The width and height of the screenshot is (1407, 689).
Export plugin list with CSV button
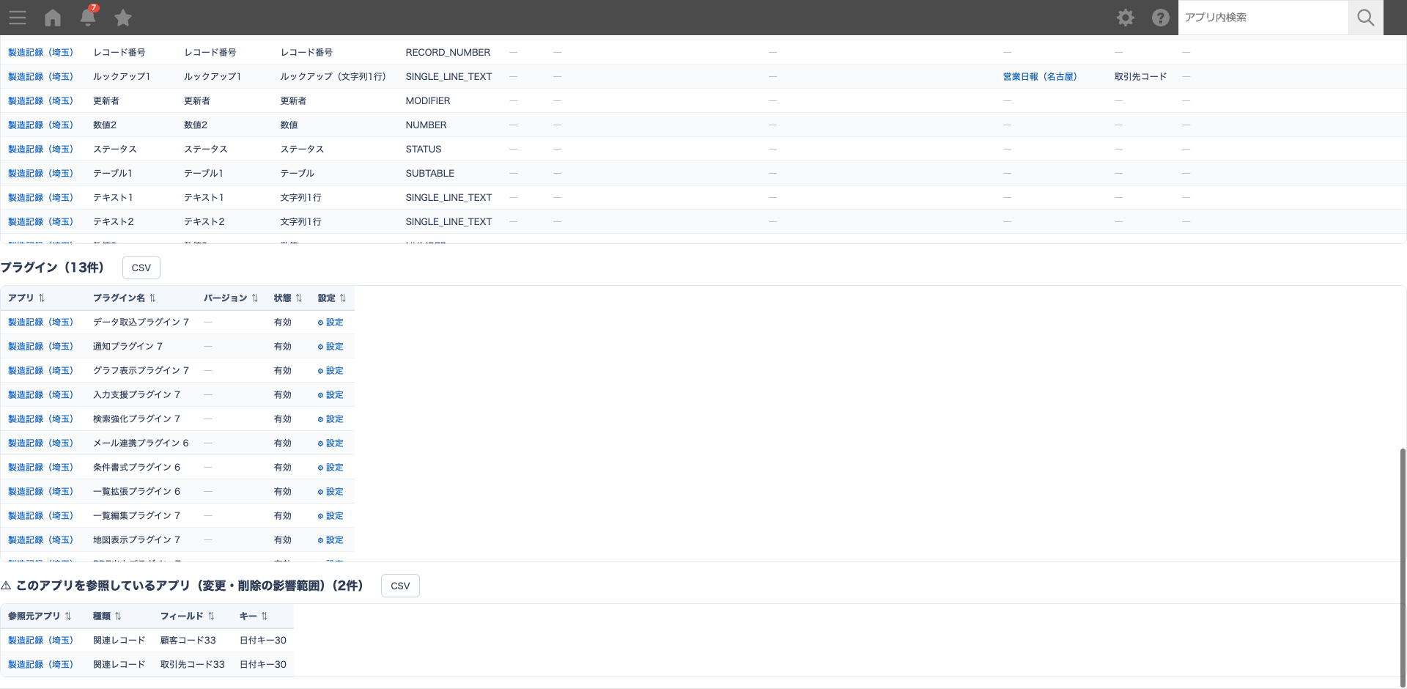(x=141, y=268)
